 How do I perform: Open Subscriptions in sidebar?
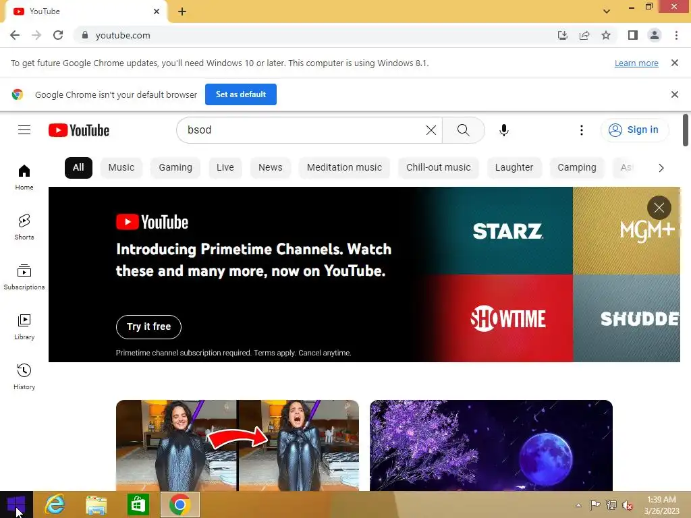tap(24, 277)
